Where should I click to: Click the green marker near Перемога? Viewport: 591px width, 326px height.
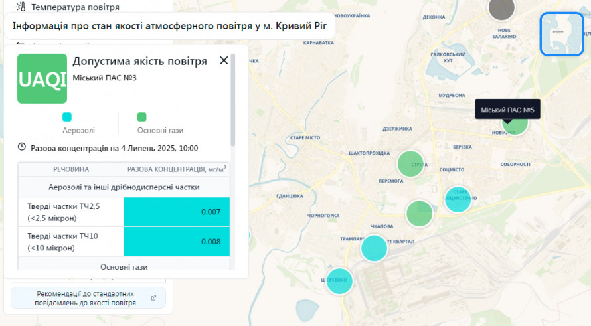click(410, 164)
